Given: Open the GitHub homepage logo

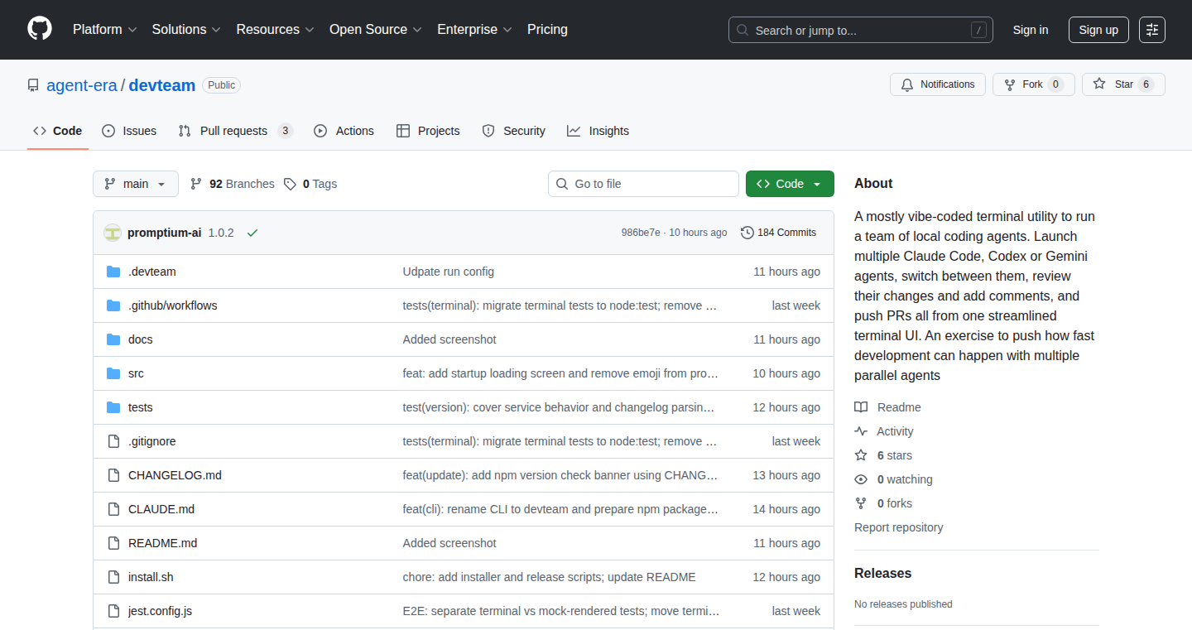Looking at the screenshot, I should coord(40,29).
